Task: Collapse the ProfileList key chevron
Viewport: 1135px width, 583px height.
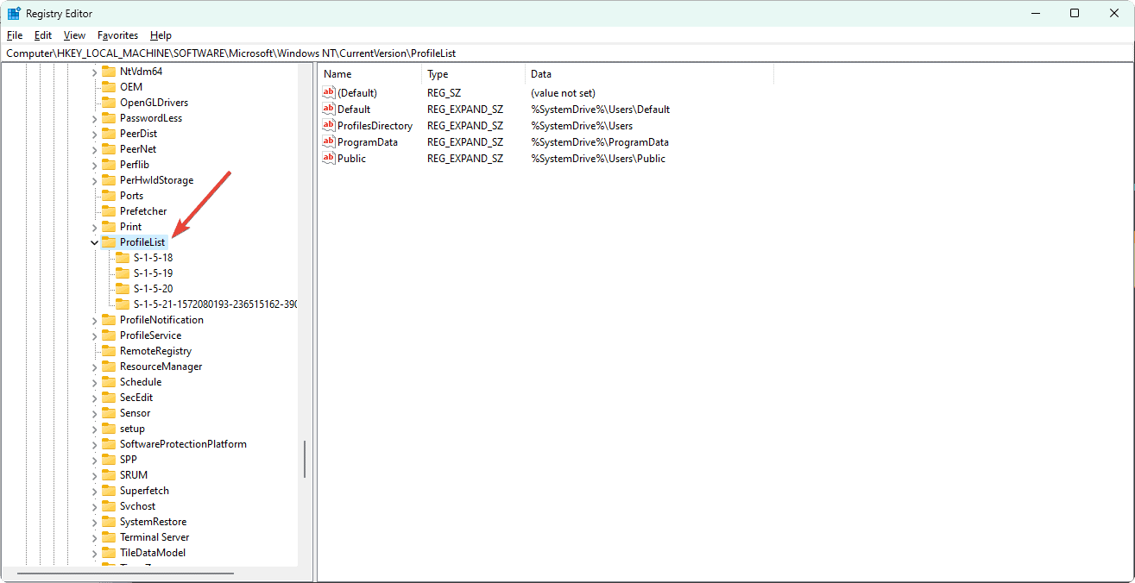Action: (95, 243)
